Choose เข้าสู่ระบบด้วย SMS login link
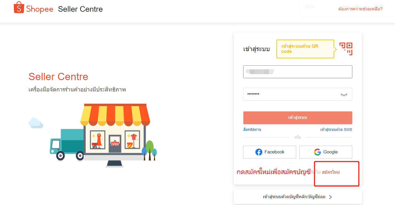 336,129
